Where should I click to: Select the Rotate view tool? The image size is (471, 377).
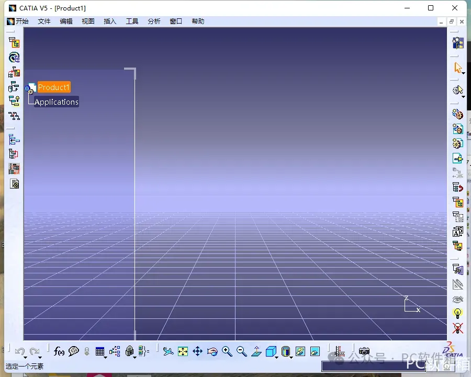point(212,351)
